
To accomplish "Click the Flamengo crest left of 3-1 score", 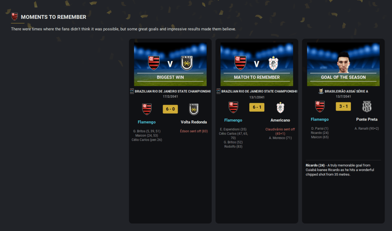I will click(320, 107).
